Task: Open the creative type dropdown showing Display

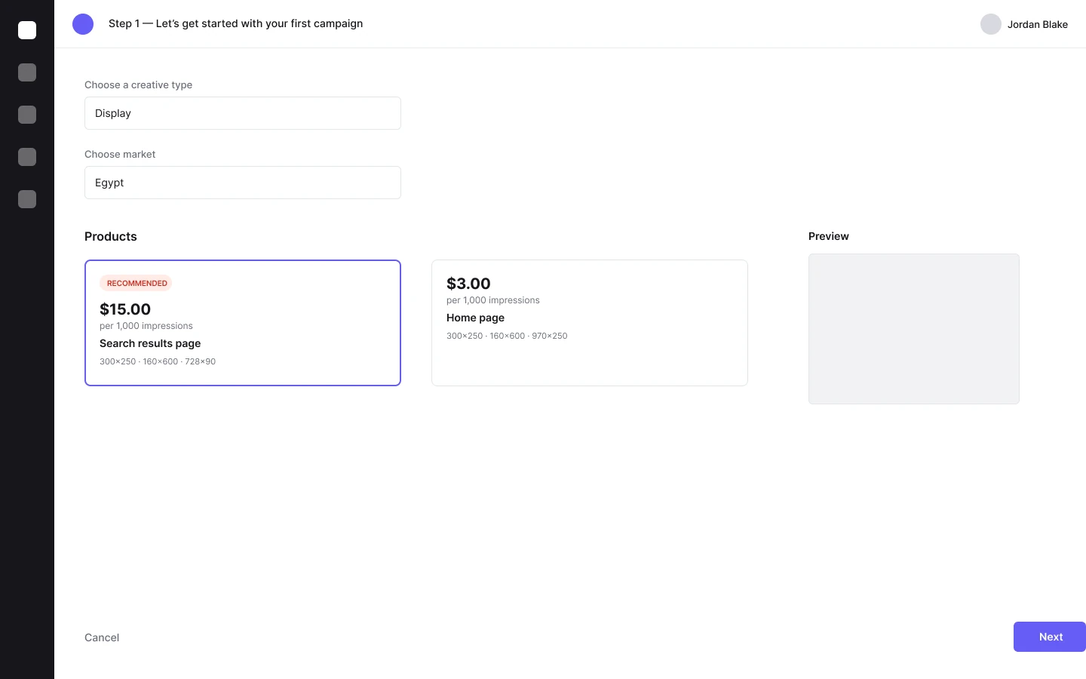Action: [x=243, y=113]
